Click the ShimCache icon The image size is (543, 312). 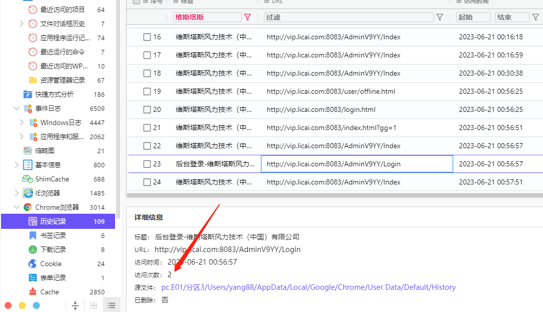[28, 179]
